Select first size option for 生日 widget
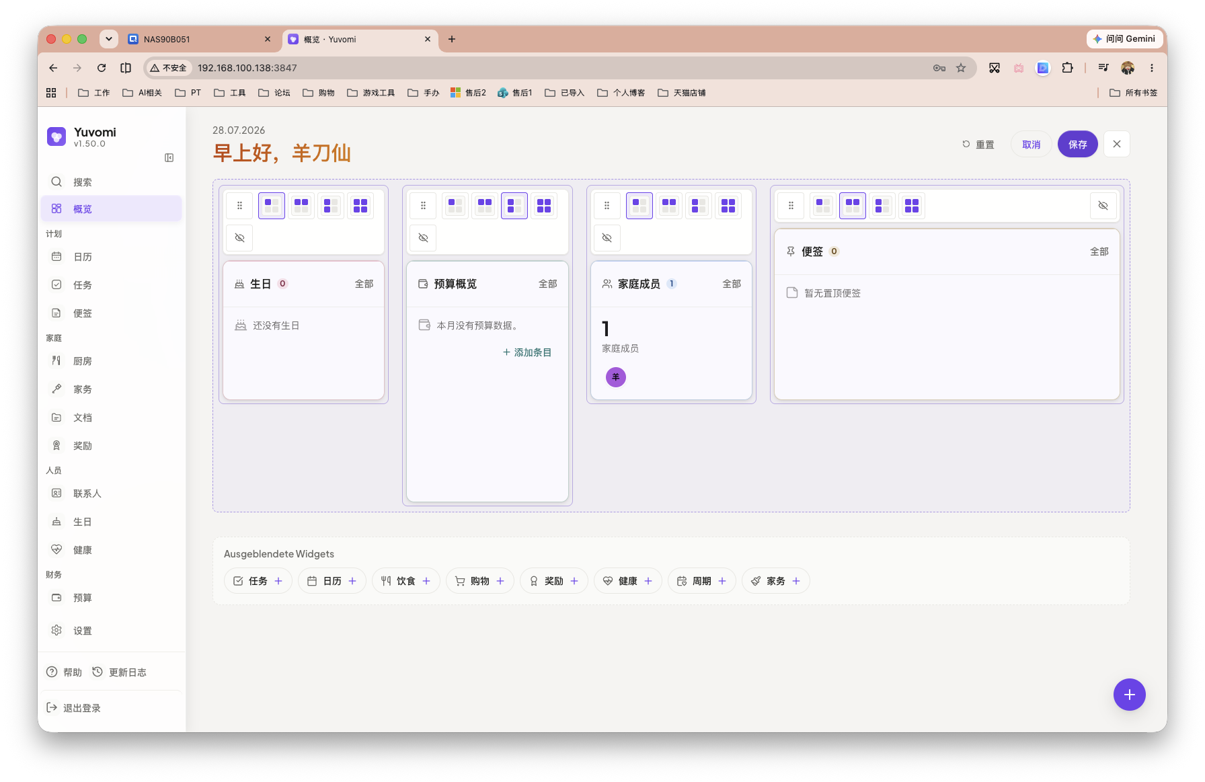Screen dimensions: 1205x782 [x=272, y=206]
